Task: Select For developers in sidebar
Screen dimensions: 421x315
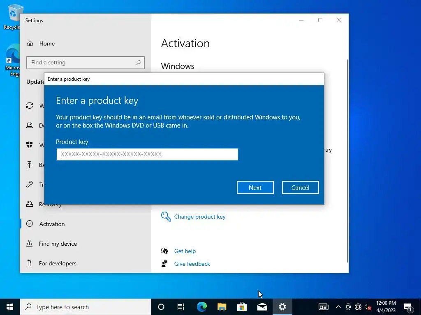Action: [x=58, y=263]
